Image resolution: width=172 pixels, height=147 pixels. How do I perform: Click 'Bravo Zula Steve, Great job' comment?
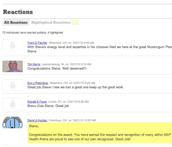point(48,106)
